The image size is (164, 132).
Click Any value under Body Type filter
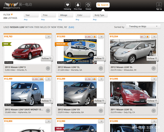(95, 20)
